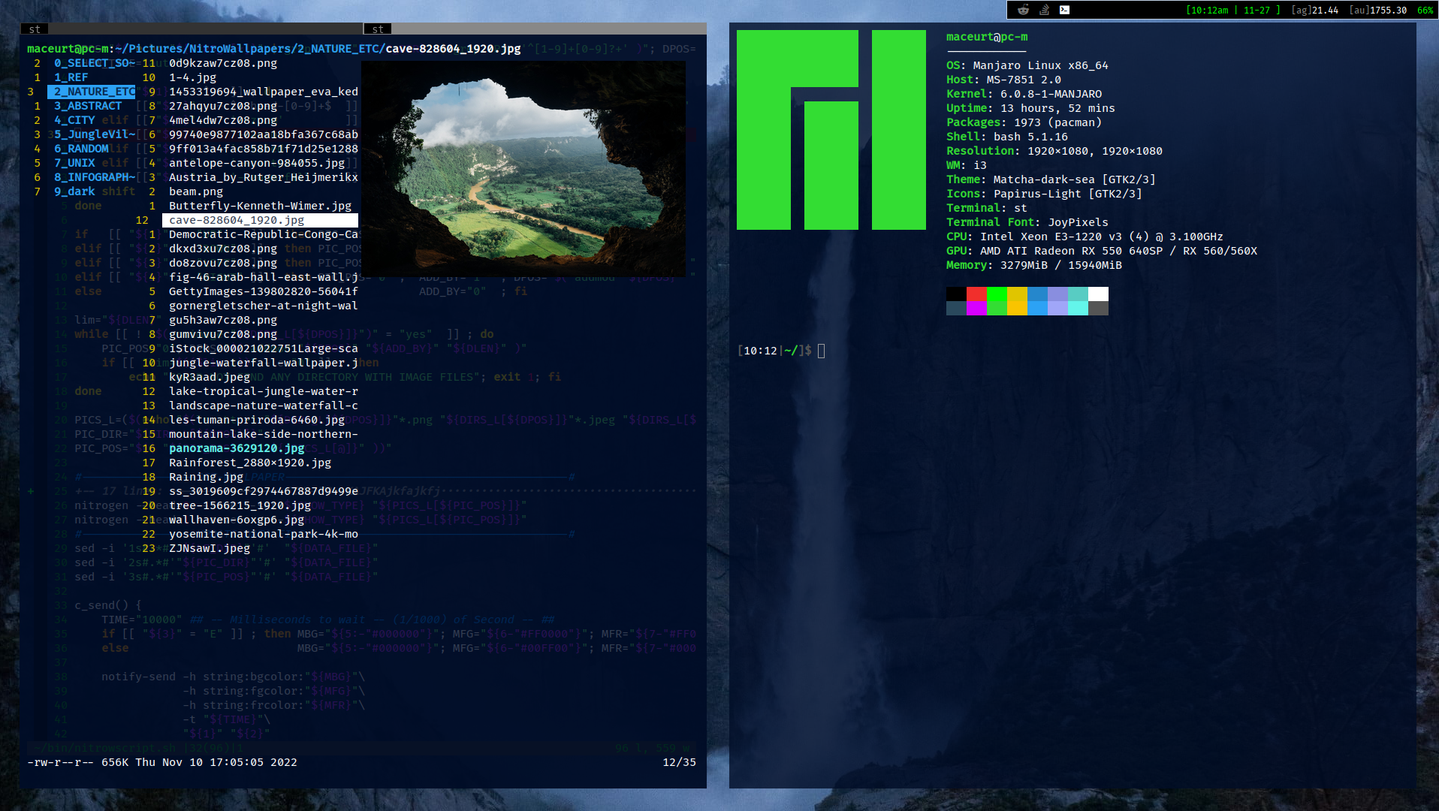Click the Memory usage line in neofetch
Viewport: 1439px width, 811px height.
point(1034,265)
